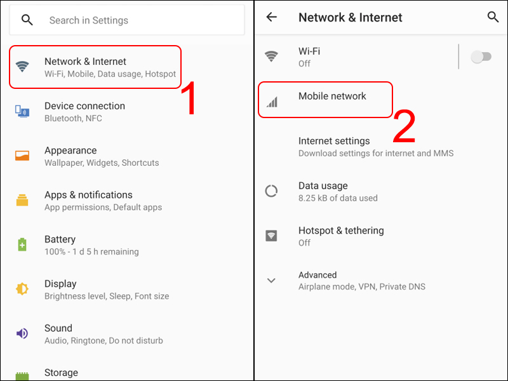Tap the Sound speaker icon
Viewport: 508px width, 381px height.
point(22,333)
